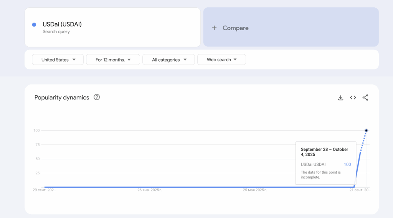Viewport: 393px width, 218px height.
Task: Select the All categories label
Action: [x=166, y=60]
